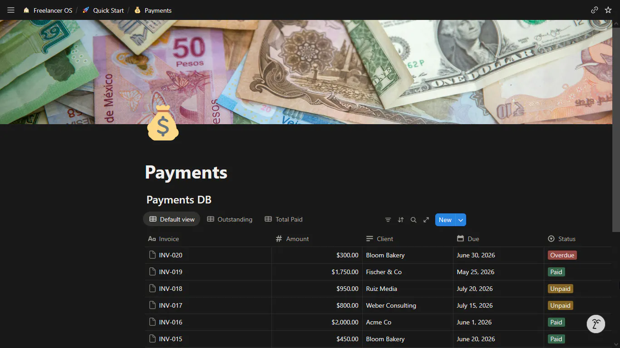Open the hamburger sidebar menu
Screen dimensions: 620x348
click(11, 10)
